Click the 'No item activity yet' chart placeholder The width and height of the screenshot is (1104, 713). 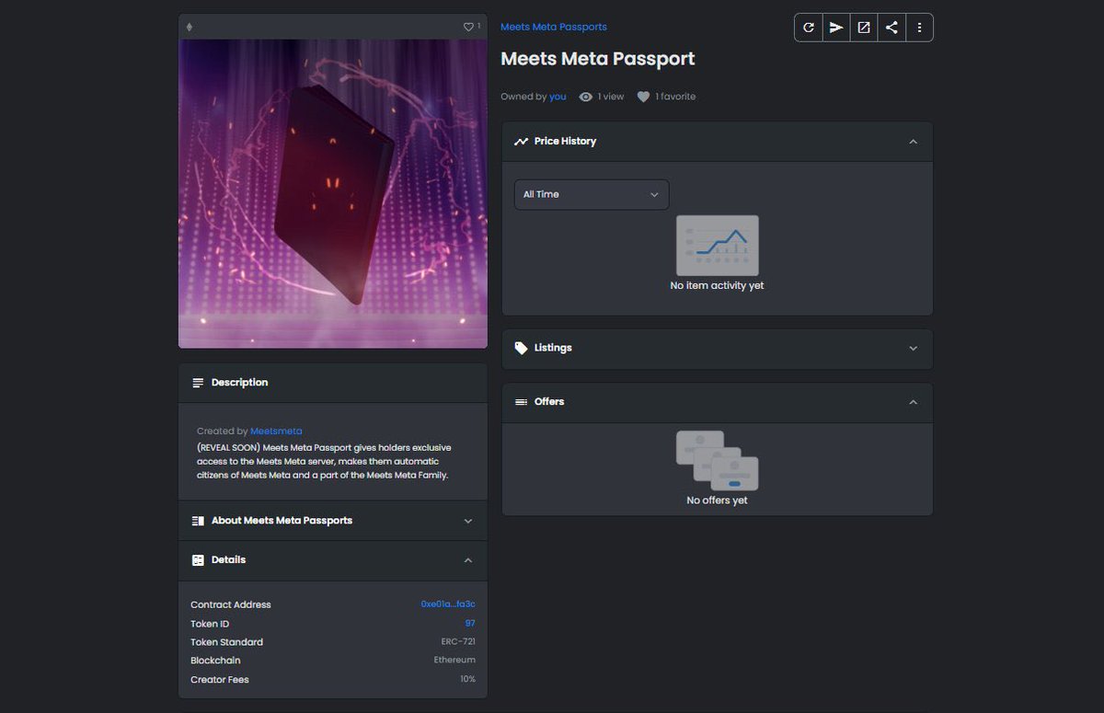click(717, 246)
